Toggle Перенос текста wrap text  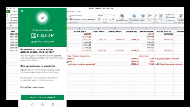pyautogui.click(x=76, y=16)
